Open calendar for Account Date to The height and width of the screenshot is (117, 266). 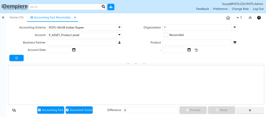pyautogui.click(x=189, y=50)
